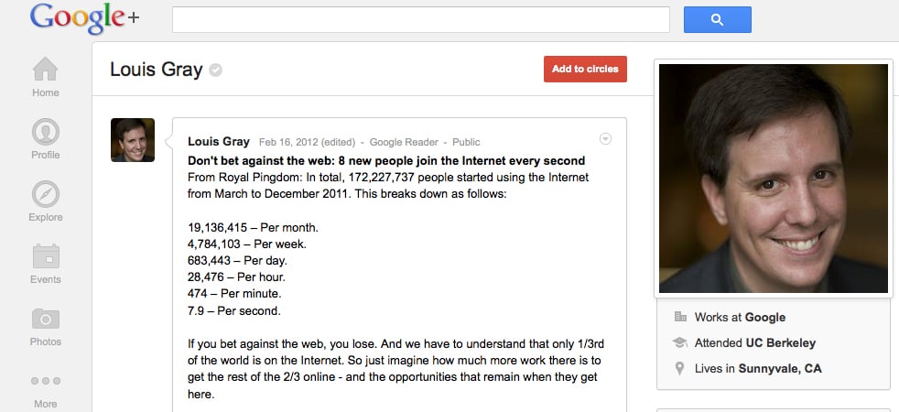Click the Google Reader source link
Screen dimensions: 899x412
[406, 143]
